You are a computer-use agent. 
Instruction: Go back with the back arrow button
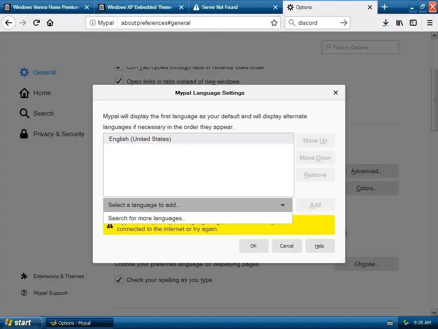click(9, 23)
